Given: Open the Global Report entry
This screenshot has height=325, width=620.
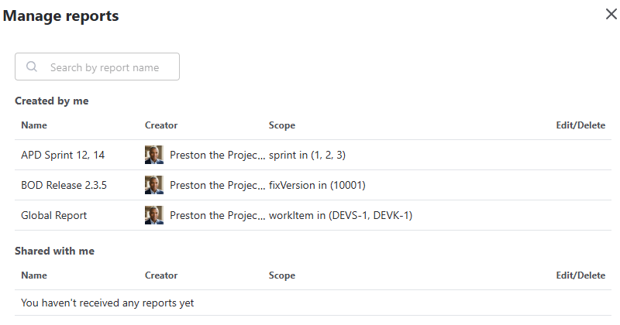Looking at the screenshot, I should point(53,215).
